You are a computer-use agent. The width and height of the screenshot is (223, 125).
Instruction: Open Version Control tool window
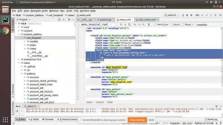[x=67, y=119]
